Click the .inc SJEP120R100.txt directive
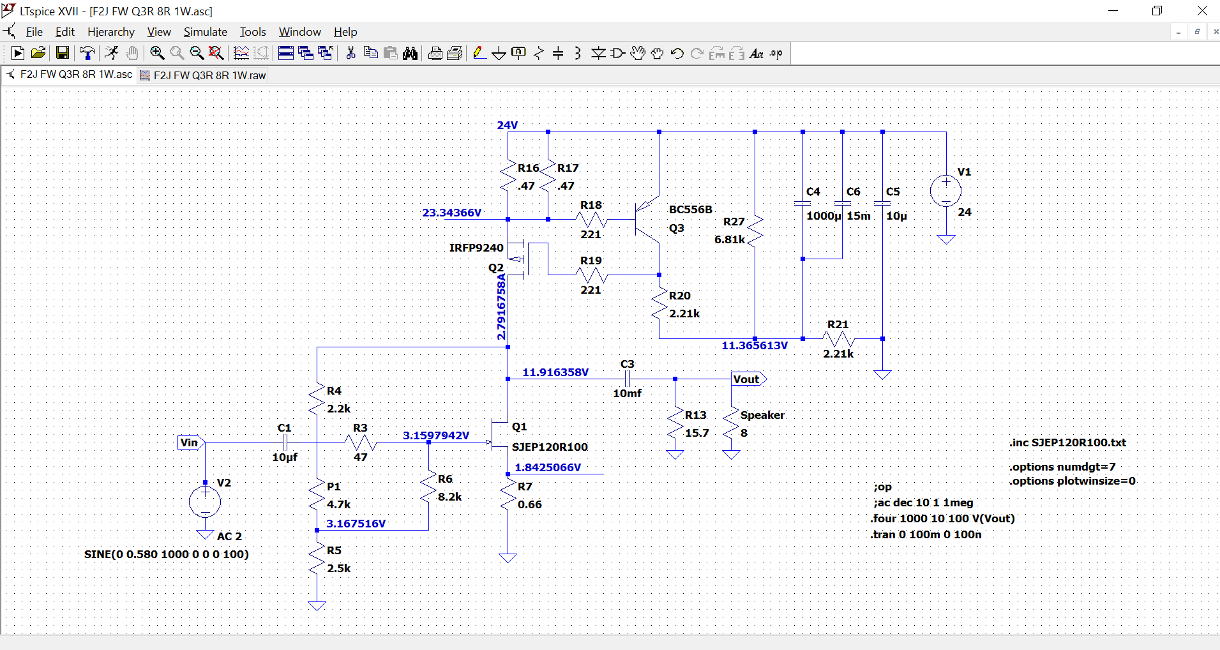Image resolution: width=1220 pixels, height=650 pixels. point(1067,442)
